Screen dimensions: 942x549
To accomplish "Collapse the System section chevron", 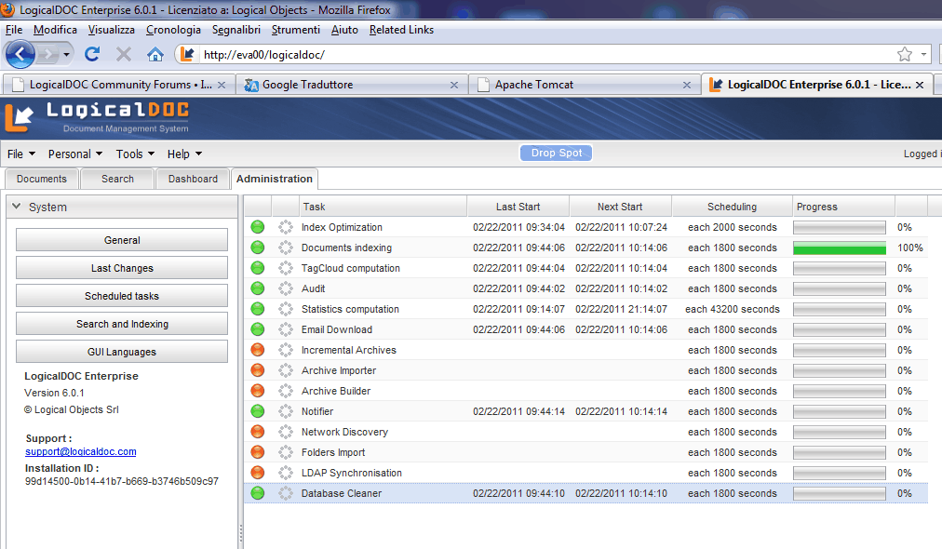I will 16,206.
